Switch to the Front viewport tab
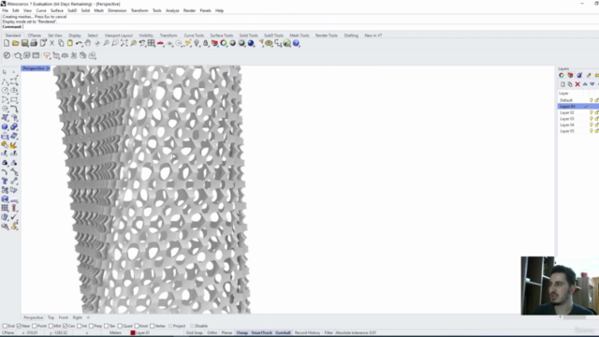 click(x=64, y=317)
